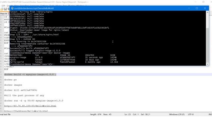Viewport: 212px width, 119px height.
Task: Click the 'Ln : 23' status bar entry
Action: pos(128,114)
